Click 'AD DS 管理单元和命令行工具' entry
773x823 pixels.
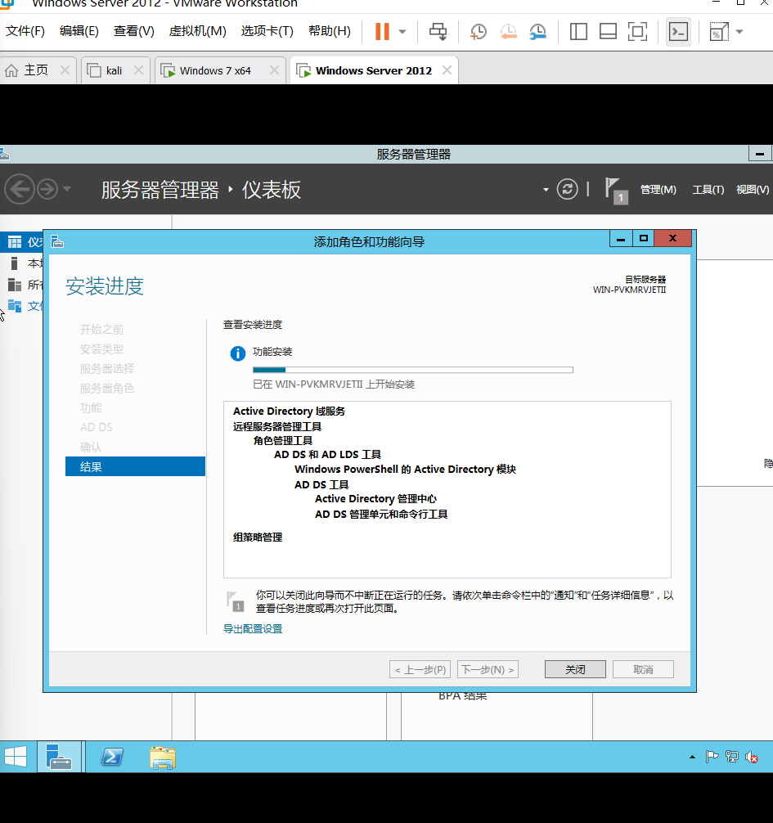click(x=381, y=514)
